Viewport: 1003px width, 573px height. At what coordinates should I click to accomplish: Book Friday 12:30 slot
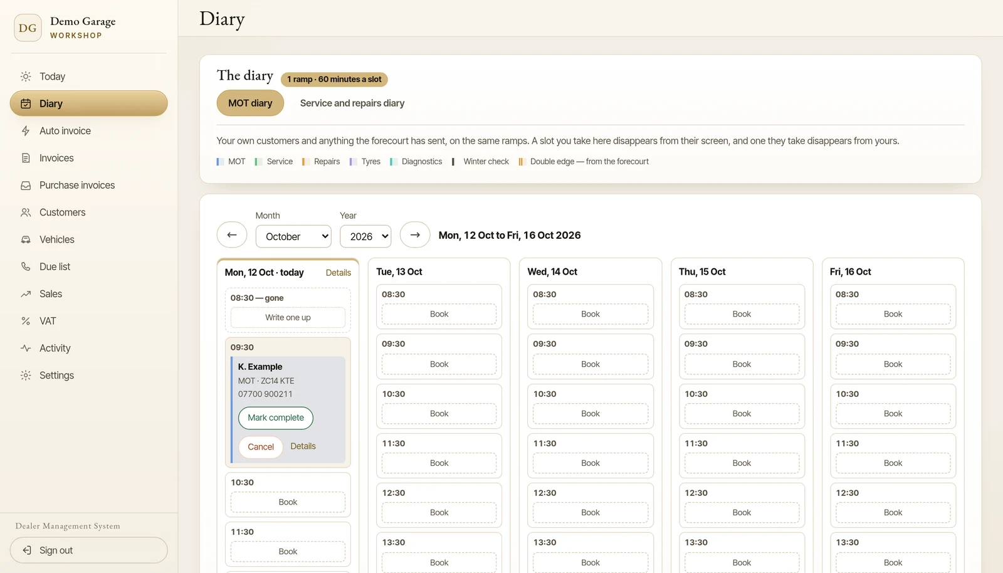(x=893, y=513)
